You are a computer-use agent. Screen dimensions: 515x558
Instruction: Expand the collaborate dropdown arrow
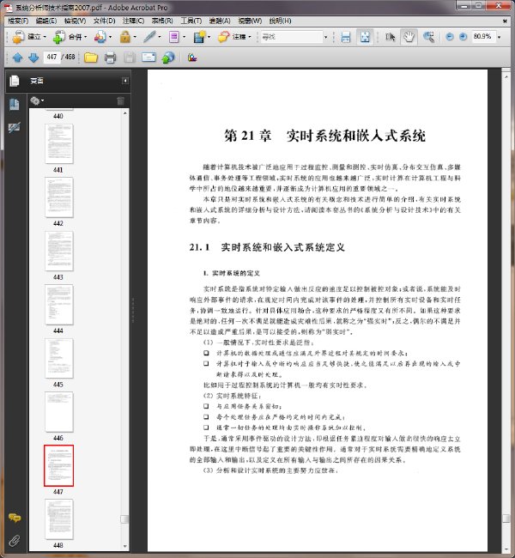point(111,37)
